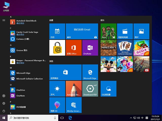The height and width of the screenshot is (121, 162).
Task: Open the WinZip Universal tile
Action: click(x=74, y=105)
